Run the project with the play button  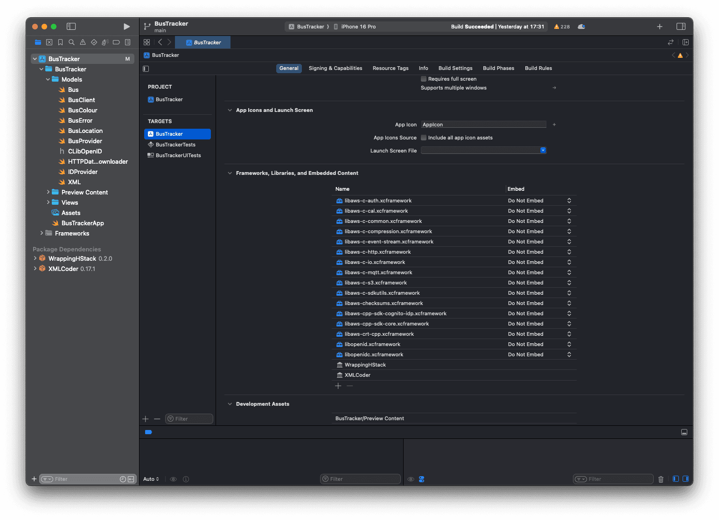click(126, 27)
